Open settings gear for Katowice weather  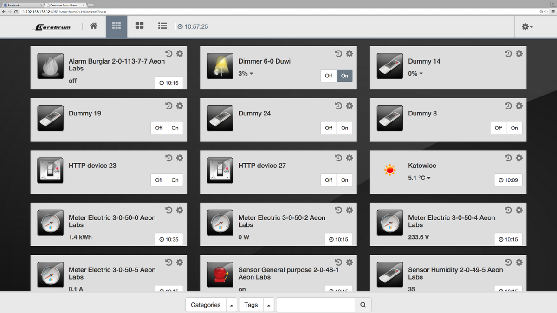pos(519,158)
